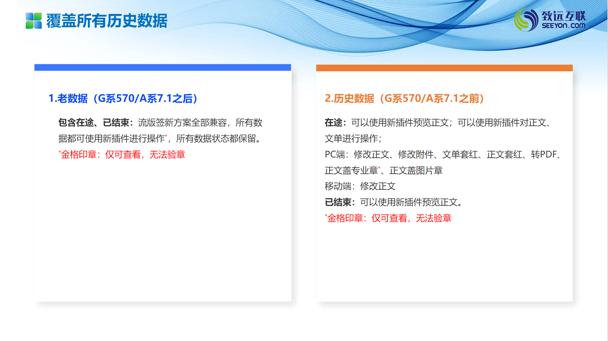Select heading 1.老数据 (G系570/A系7.1之后)
Image resolution: width=608 pixels, height=341 pixels.
pos(123,99)
